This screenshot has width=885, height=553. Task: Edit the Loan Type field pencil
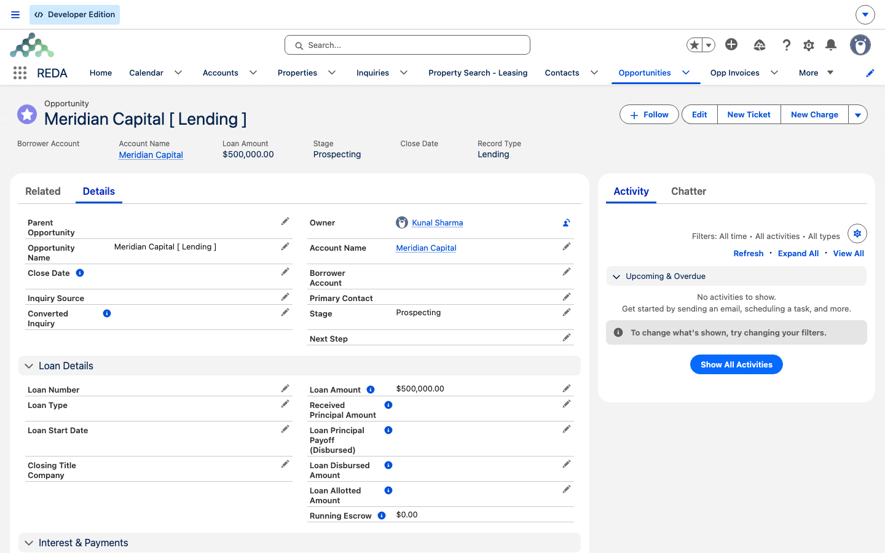(x=285, y=404)
